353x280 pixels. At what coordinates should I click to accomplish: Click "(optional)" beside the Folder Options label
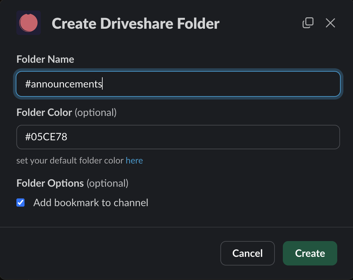[107, 183]
